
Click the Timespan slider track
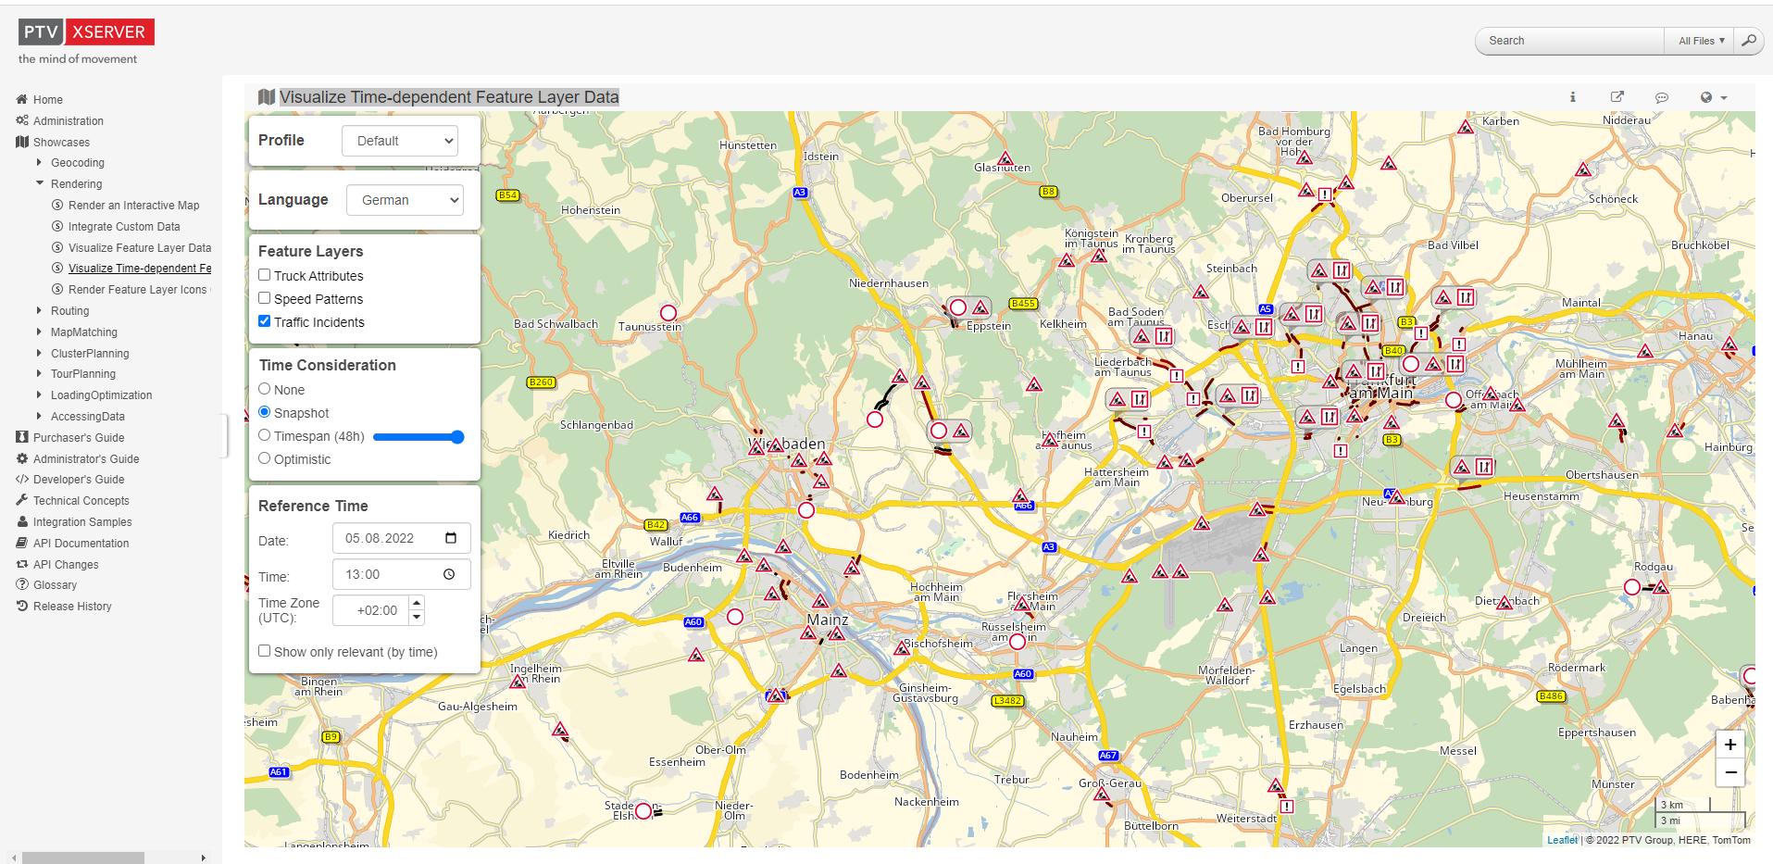tap(417, 437)
